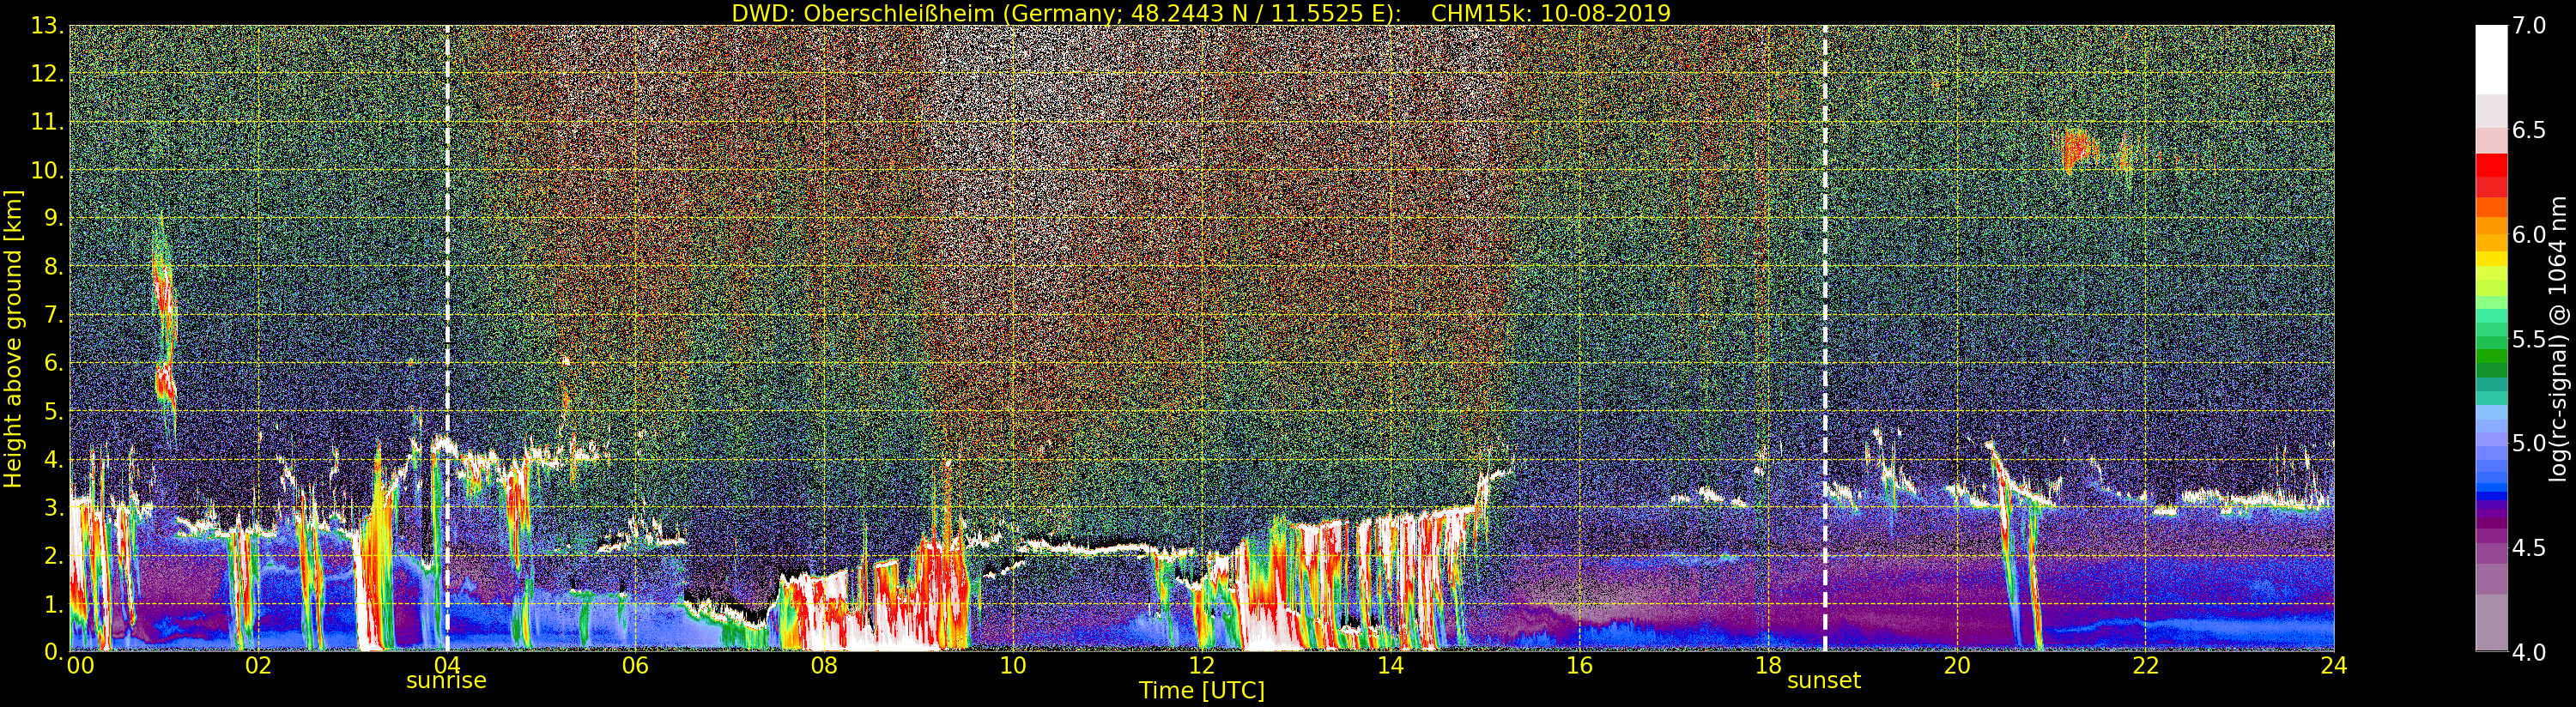Click colorbar tick label '4.5'
Viewport: 2576px width, 707px height.
pyautogui.click(x=2529, y=548)
